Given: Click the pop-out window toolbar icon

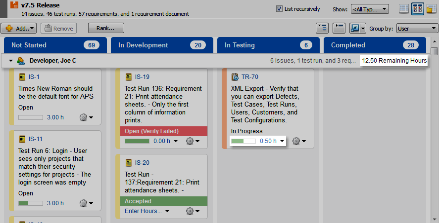Looking at the screenshot, I should 355,29.
